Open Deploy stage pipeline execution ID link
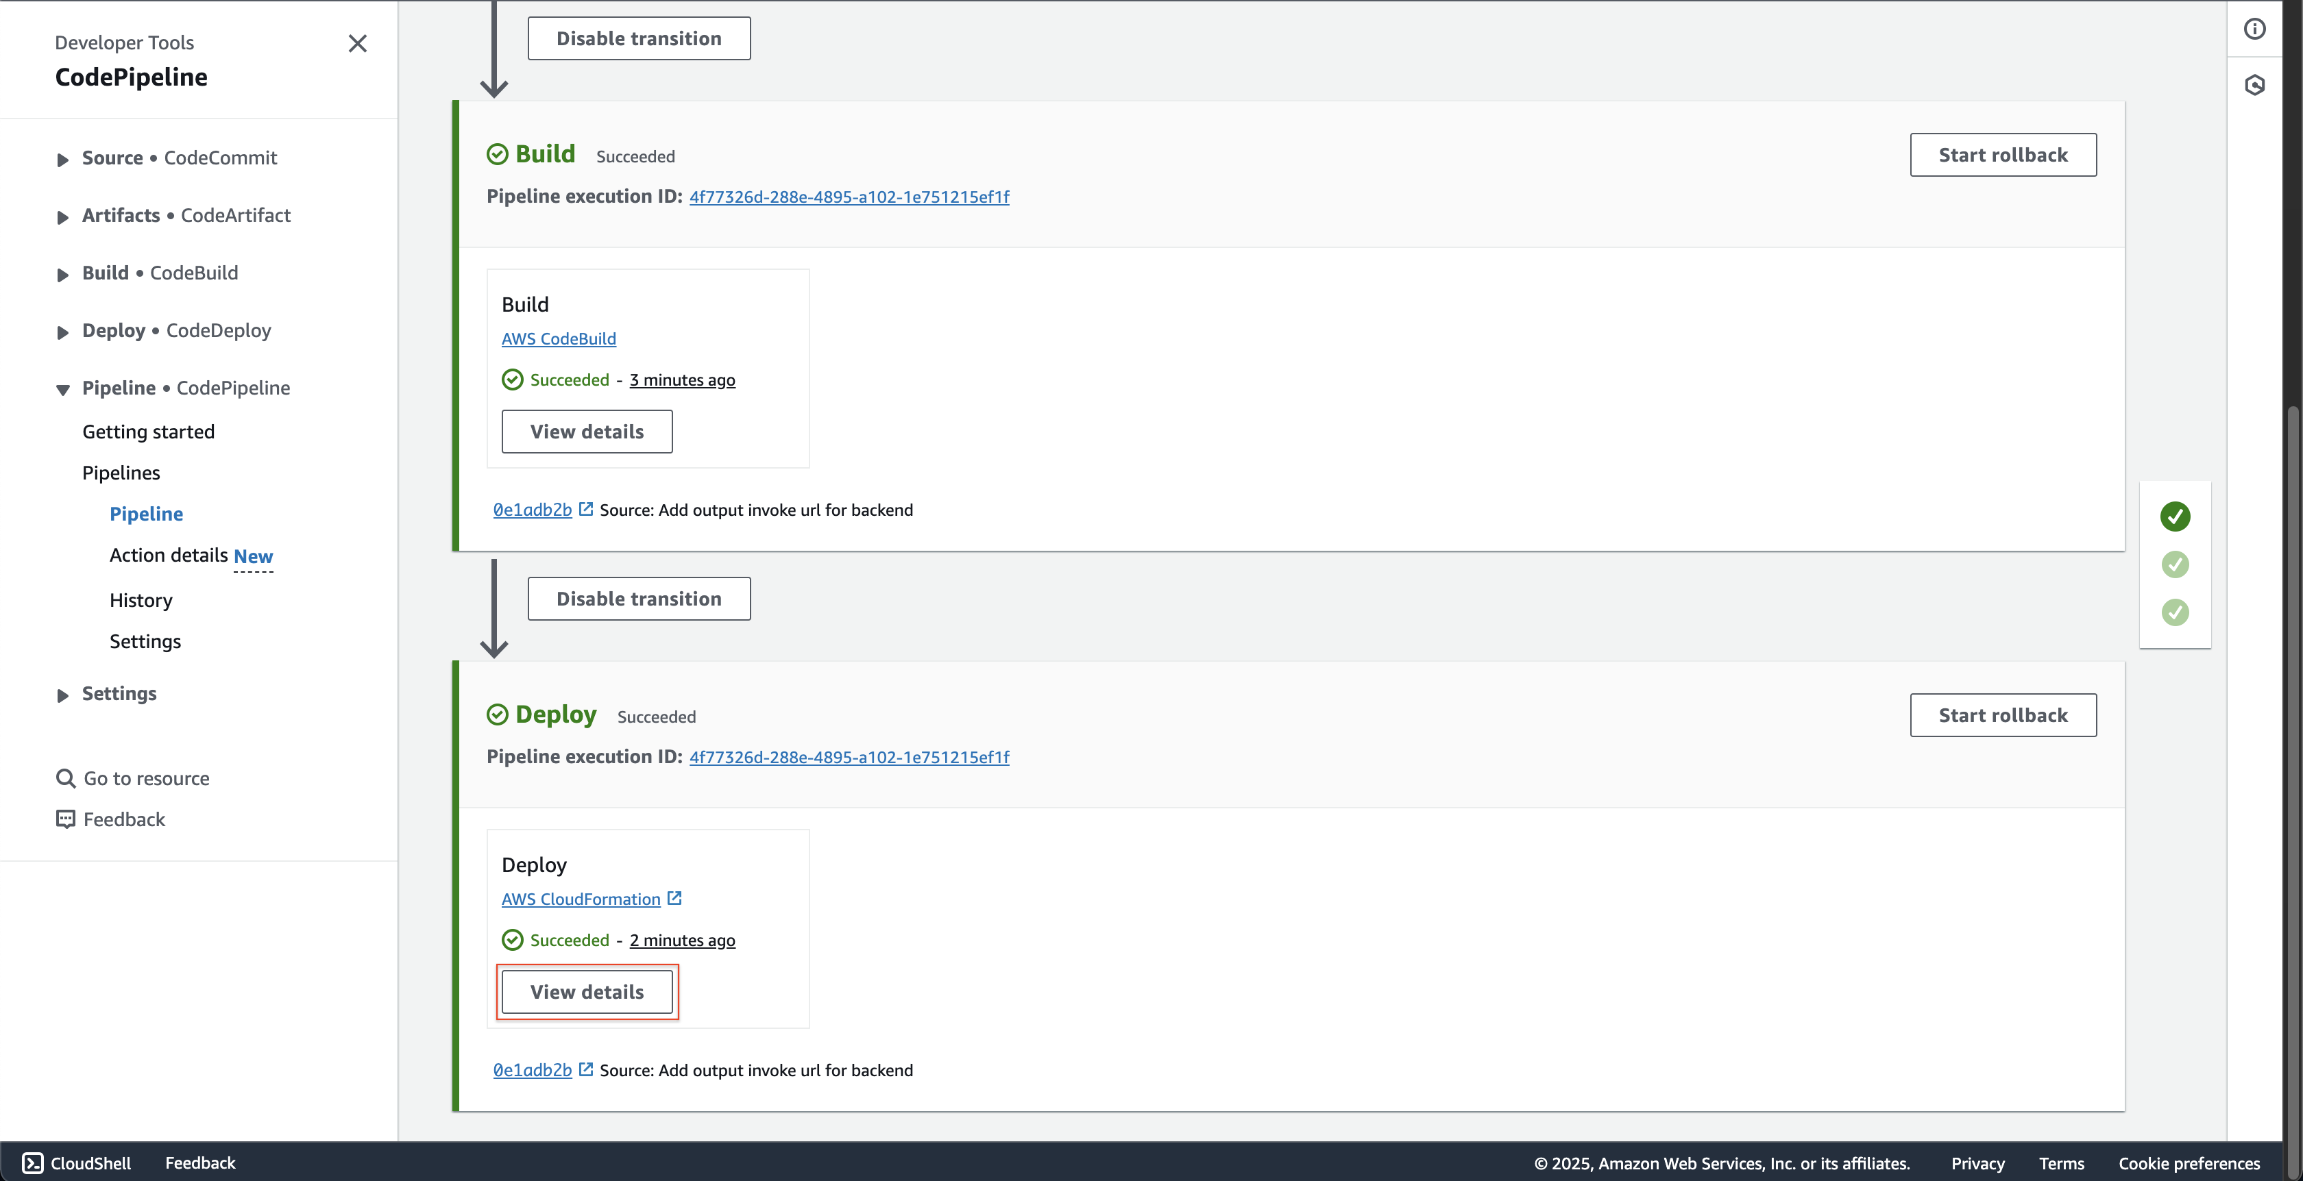This screenshot has height=1181, width=2303. (x=849, y=757)
